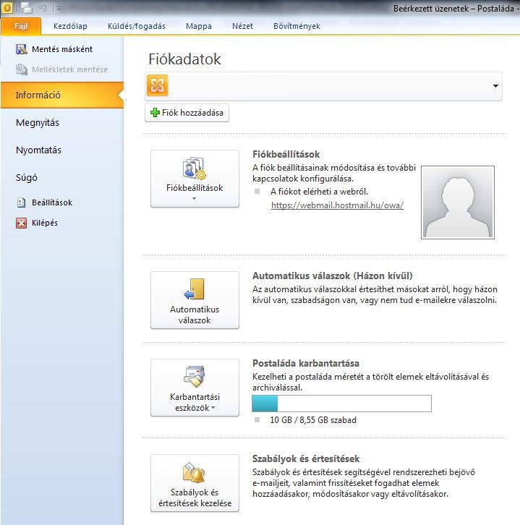Click the red Kilépés exit icon
The image size is (520, 525).
point(22,223)
